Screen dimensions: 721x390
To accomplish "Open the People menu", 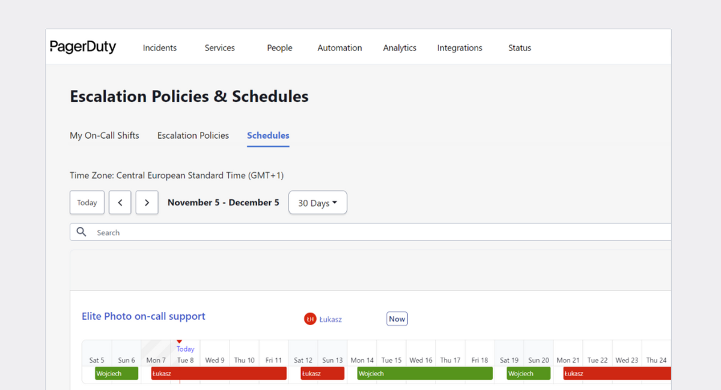I will [279, 48].
